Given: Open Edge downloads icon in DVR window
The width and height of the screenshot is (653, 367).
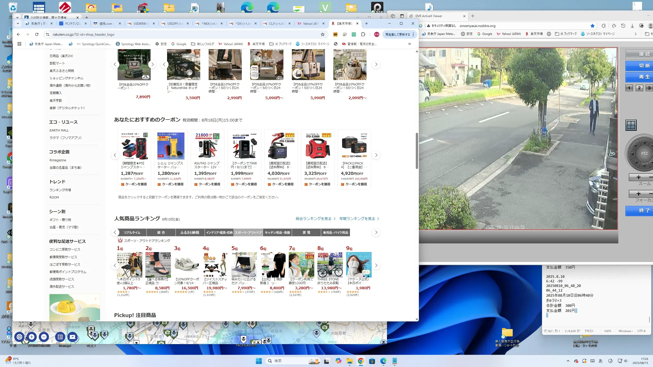Looking at the screenshot, I should 632,26.
